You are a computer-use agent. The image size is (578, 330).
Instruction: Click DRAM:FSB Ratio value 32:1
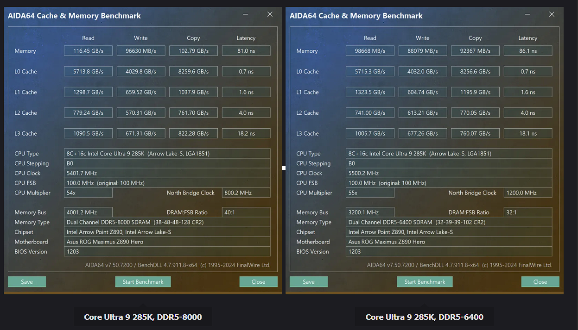pyautogui.click(x=528, y=212)
